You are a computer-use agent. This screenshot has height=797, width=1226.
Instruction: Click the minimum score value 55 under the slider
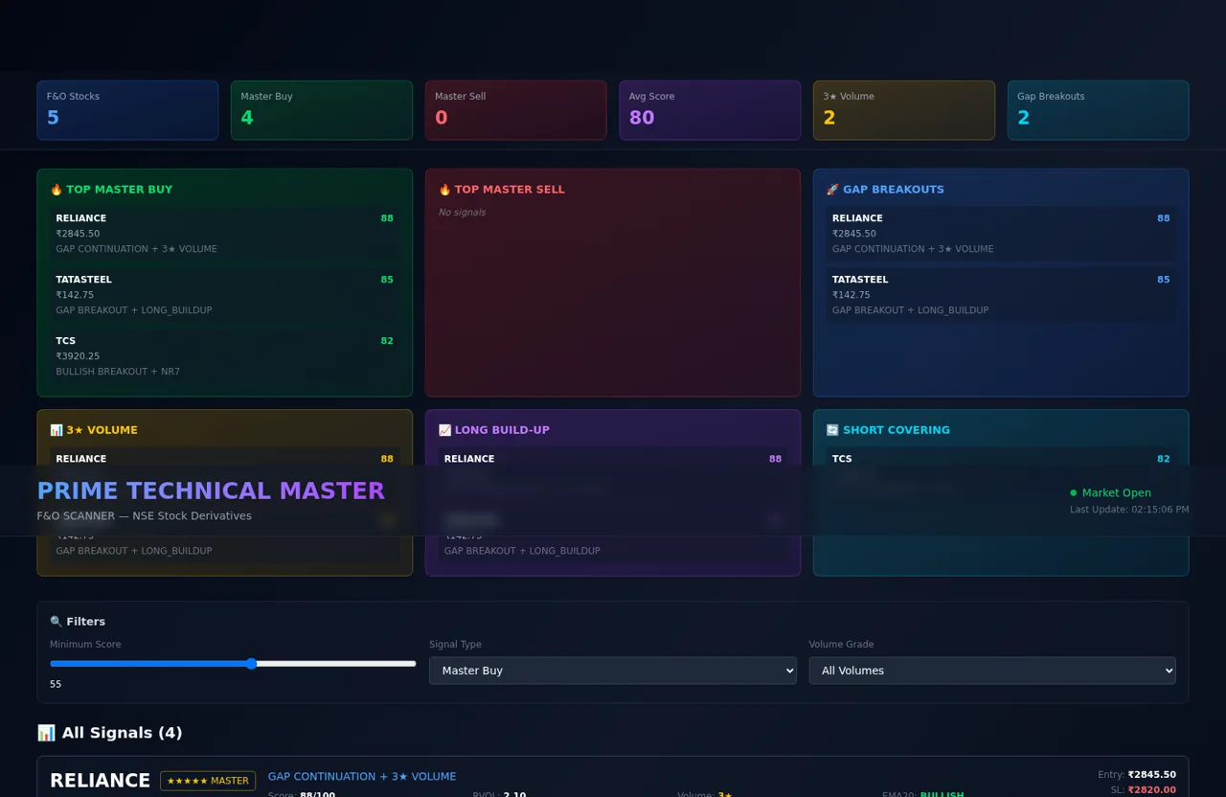point(56,684)
